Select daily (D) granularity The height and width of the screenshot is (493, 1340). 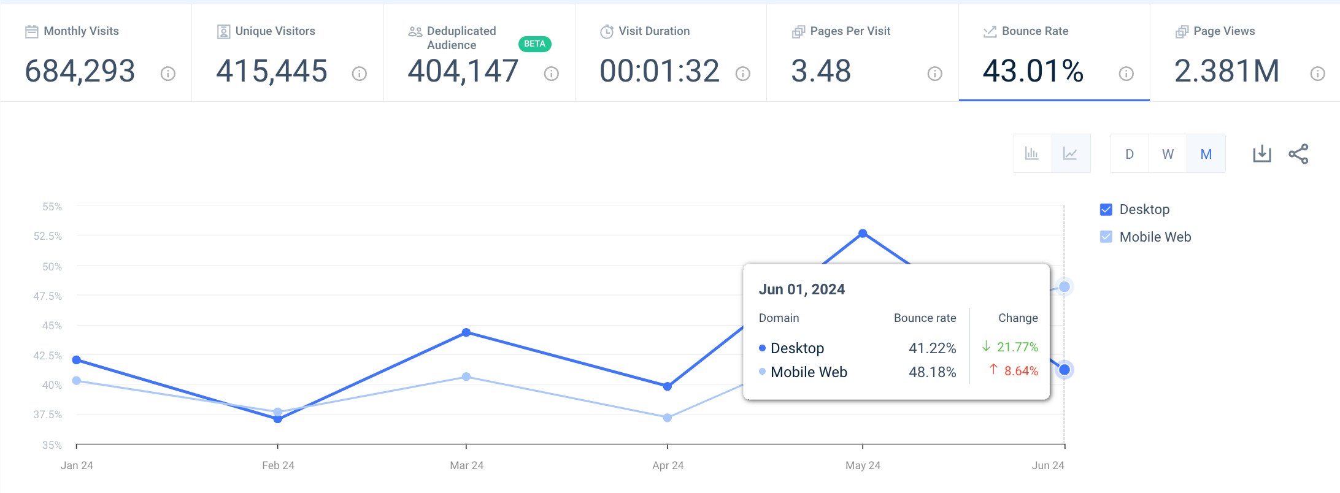pyautogui.click(x=1130, y=154)
